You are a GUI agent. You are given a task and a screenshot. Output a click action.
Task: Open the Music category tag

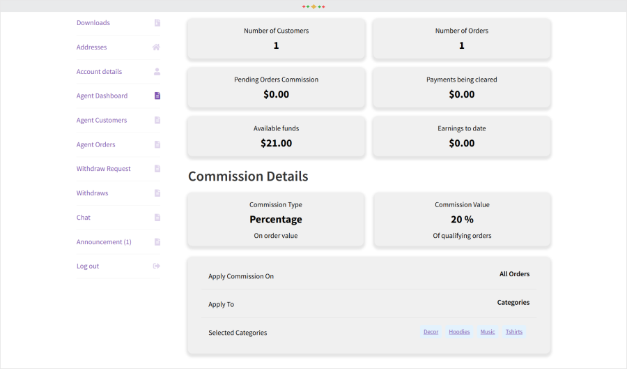488,332
